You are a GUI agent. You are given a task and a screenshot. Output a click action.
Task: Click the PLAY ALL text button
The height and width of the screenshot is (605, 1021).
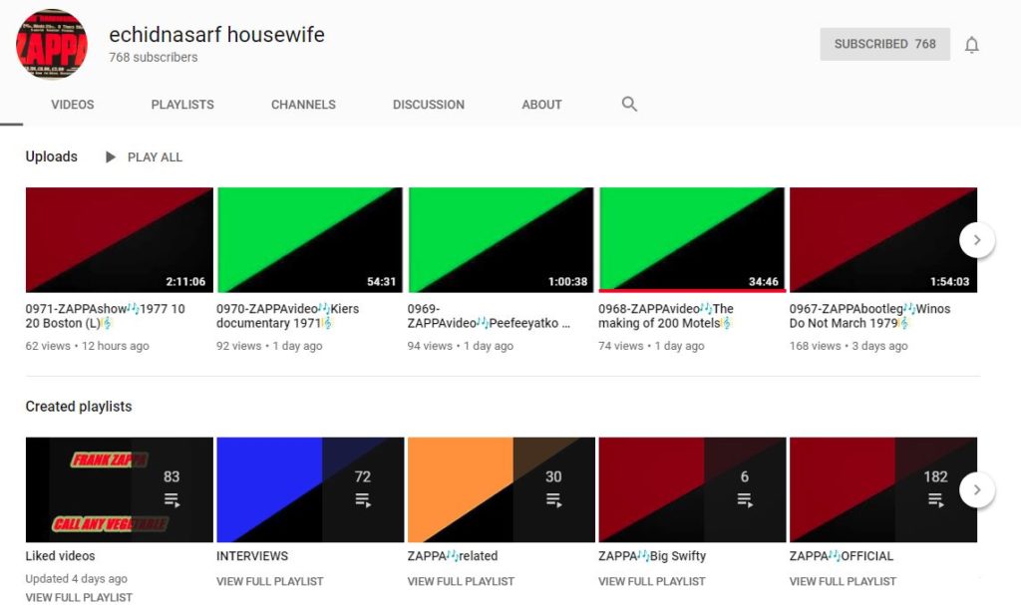point(155,156)
